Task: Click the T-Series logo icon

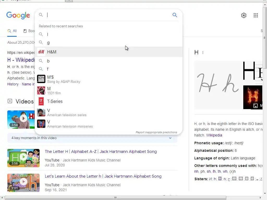Action: (x=41, y=101)
